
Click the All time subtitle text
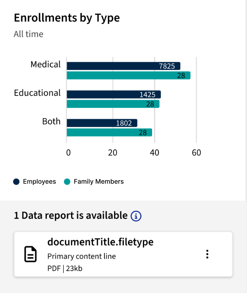[29, 34]
